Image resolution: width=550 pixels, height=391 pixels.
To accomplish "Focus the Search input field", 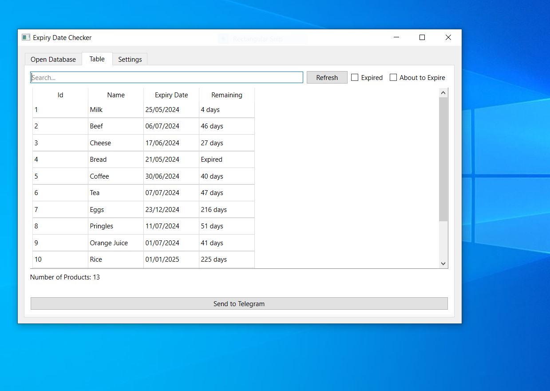I will tap(166, 78).
